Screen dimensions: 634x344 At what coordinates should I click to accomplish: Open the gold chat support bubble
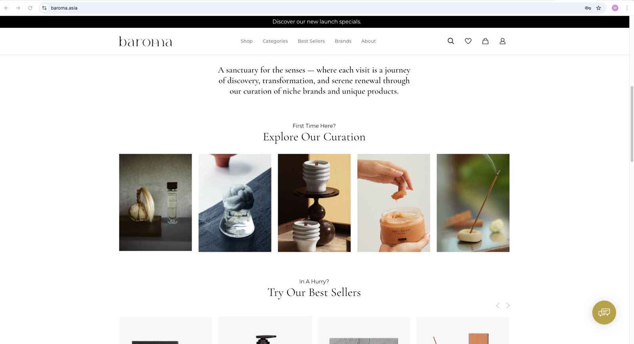pos(604,312)
